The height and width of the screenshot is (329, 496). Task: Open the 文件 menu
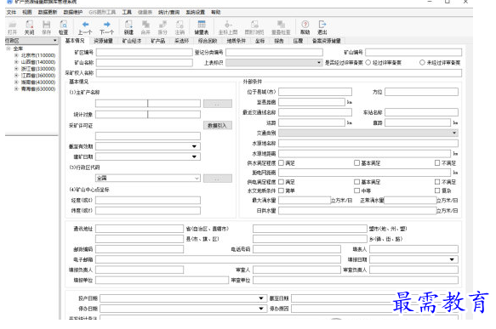click(x=11, y=12)
